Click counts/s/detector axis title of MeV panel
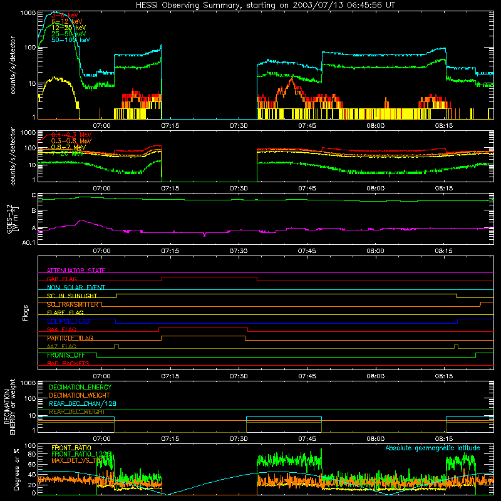 click(x=13, y=156)
